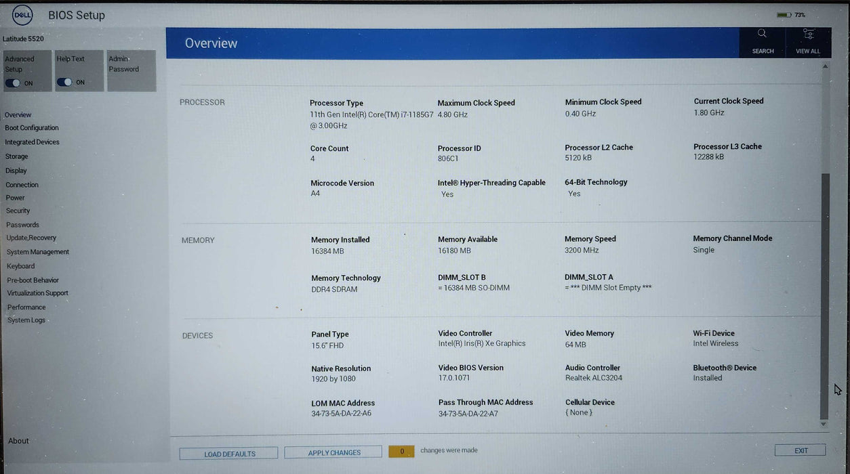Click the Cellular Device value None
850x474 pixels.
click(x=579, y=412)
